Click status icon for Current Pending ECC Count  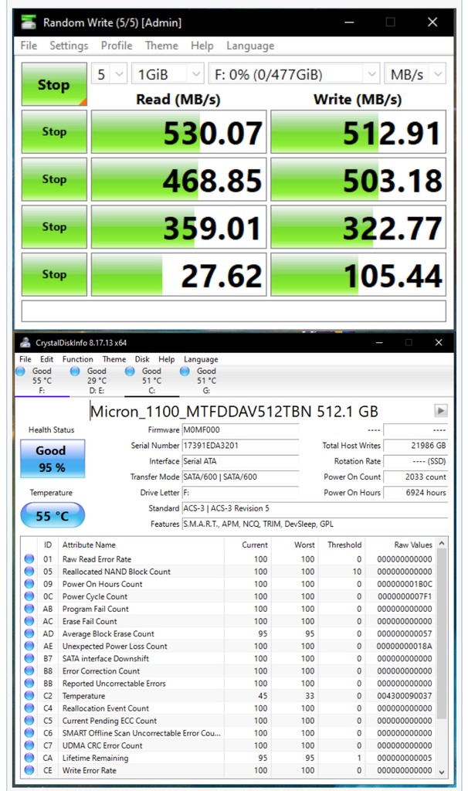(29, 721)
